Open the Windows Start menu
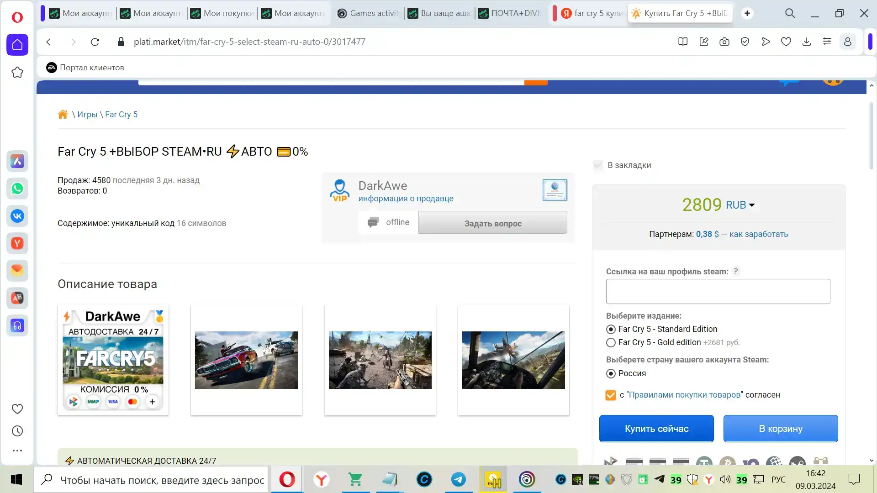The height and width of the screenshot is (493, 877). [16, 479]
